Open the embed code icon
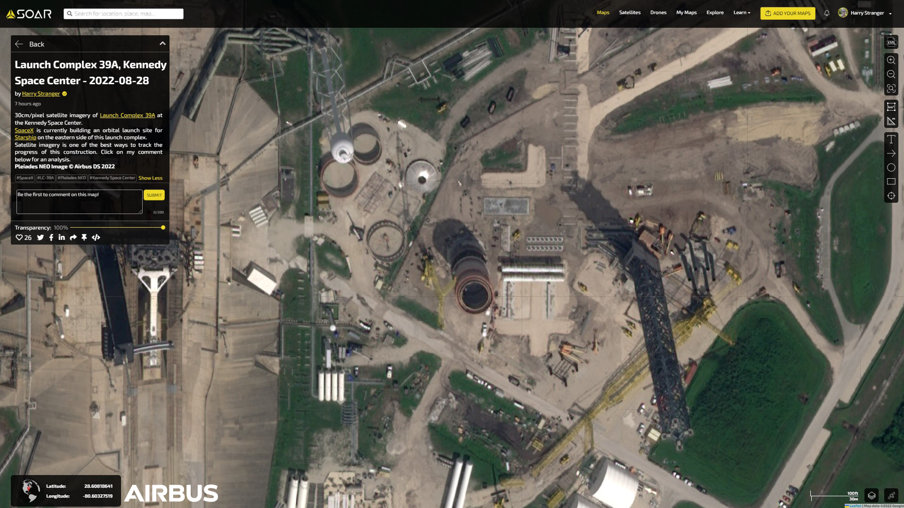The width and height of the screenshot is (904, 508). 96,238
